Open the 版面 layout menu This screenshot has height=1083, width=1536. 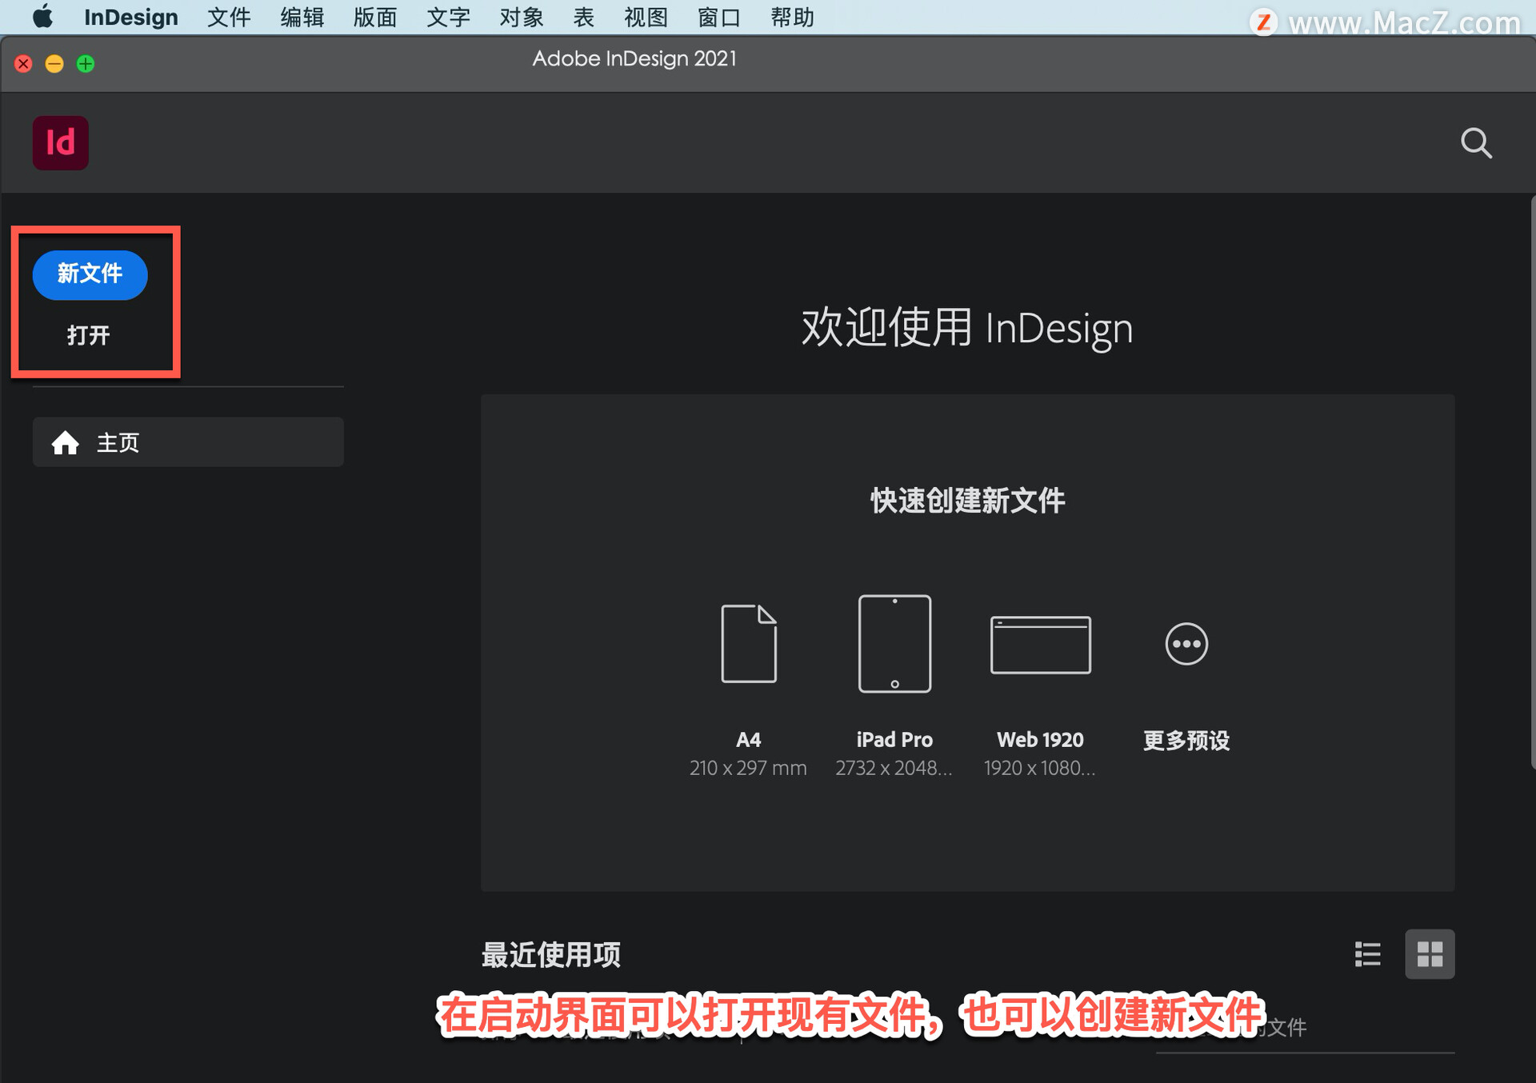pos(374,17)
